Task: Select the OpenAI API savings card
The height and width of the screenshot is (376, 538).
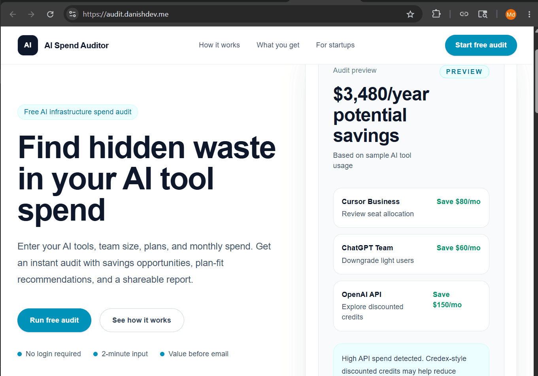Action: point(411,306)
